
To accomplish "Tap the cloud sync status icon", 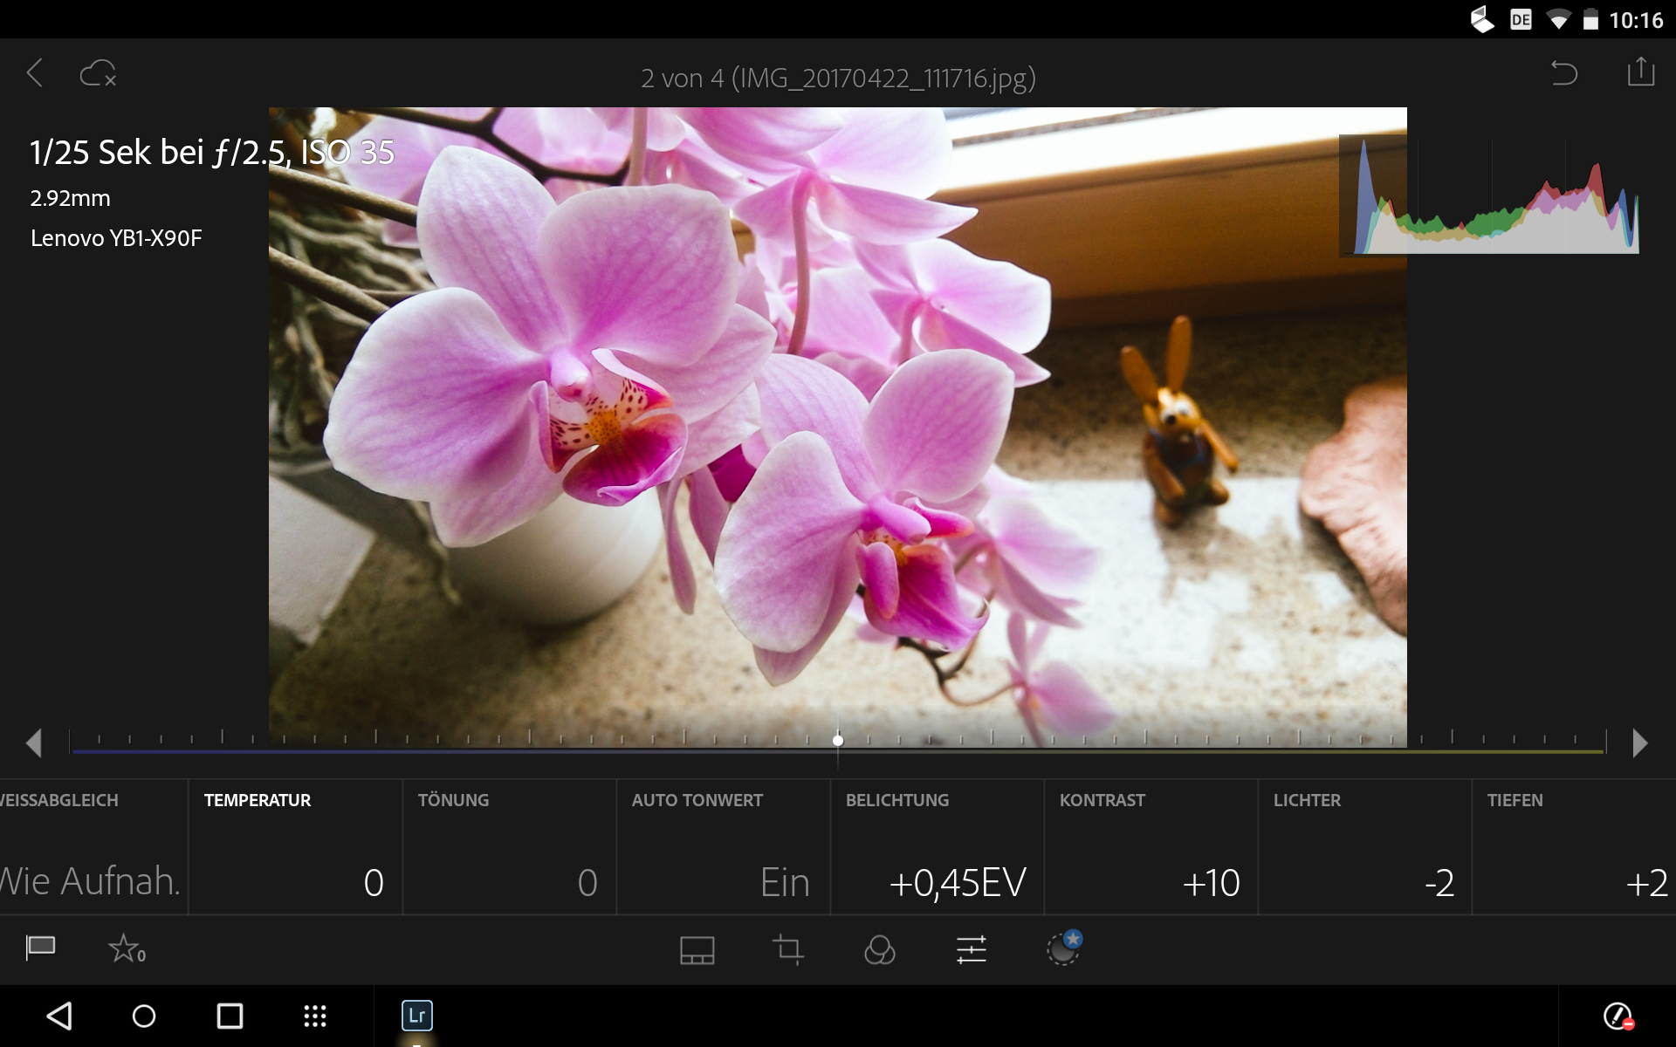I will 98,74.
